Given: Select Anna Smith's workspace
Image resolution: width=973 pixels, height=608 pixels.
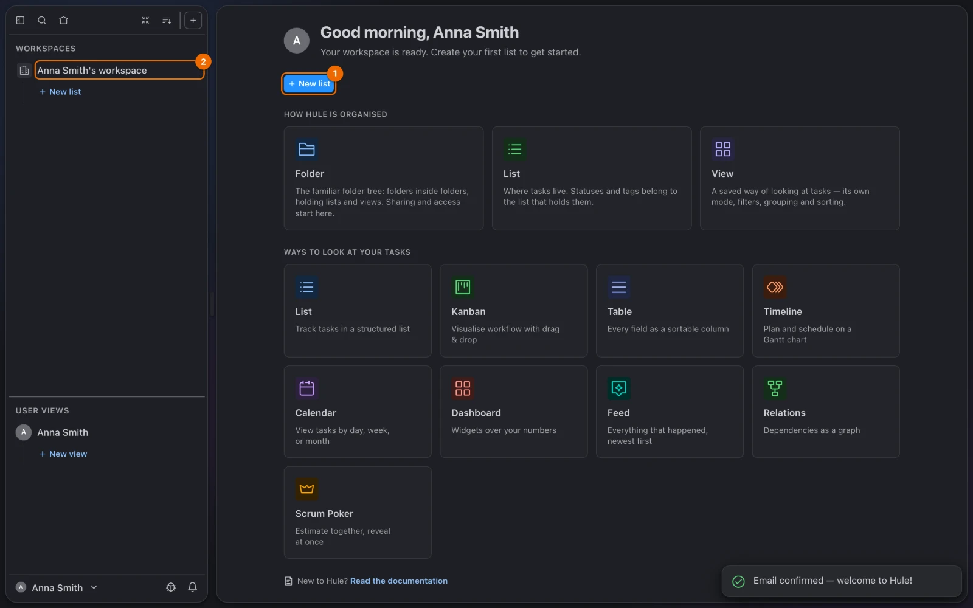Looking at the screenshot, I should point(119,70).
